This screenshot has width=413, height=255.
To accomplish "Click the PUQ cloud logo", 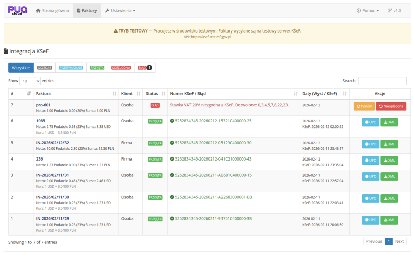I will (x=18, y=10).
